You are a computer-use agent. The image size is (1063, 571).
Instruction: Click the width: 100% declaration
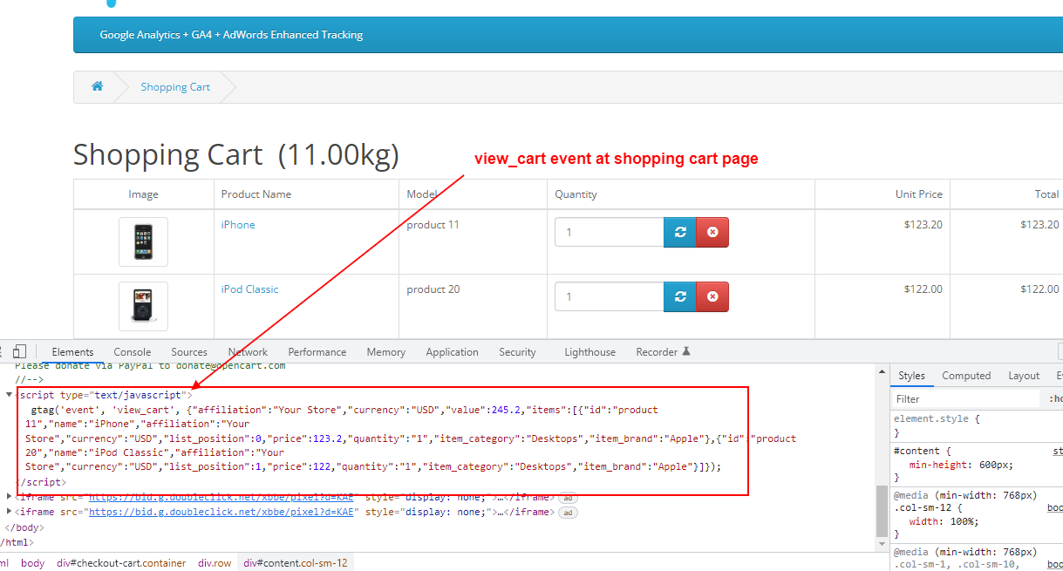(x=944, y=521)
